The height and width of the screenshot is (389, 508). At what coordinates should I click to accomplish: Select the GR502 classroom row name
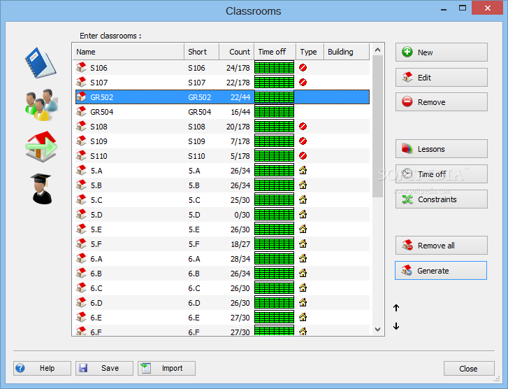102,97
